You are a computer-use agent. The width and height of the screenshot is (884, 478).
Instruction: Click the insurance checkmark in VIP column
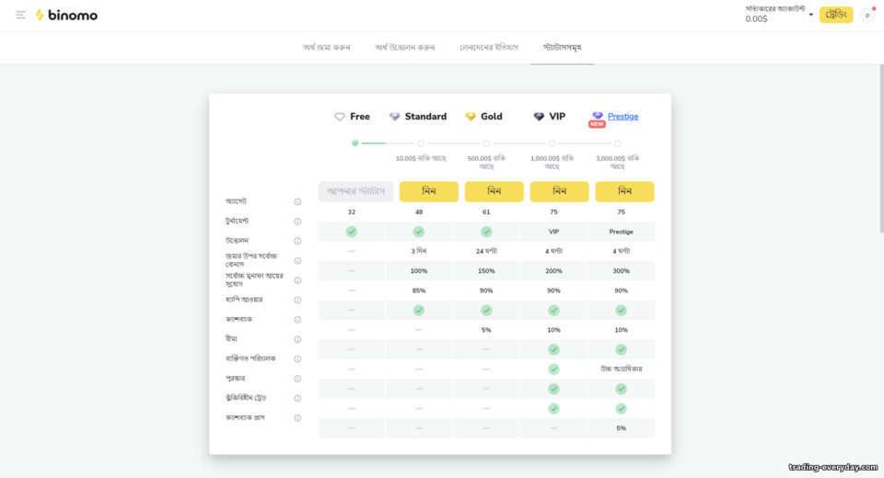[553, 349]
